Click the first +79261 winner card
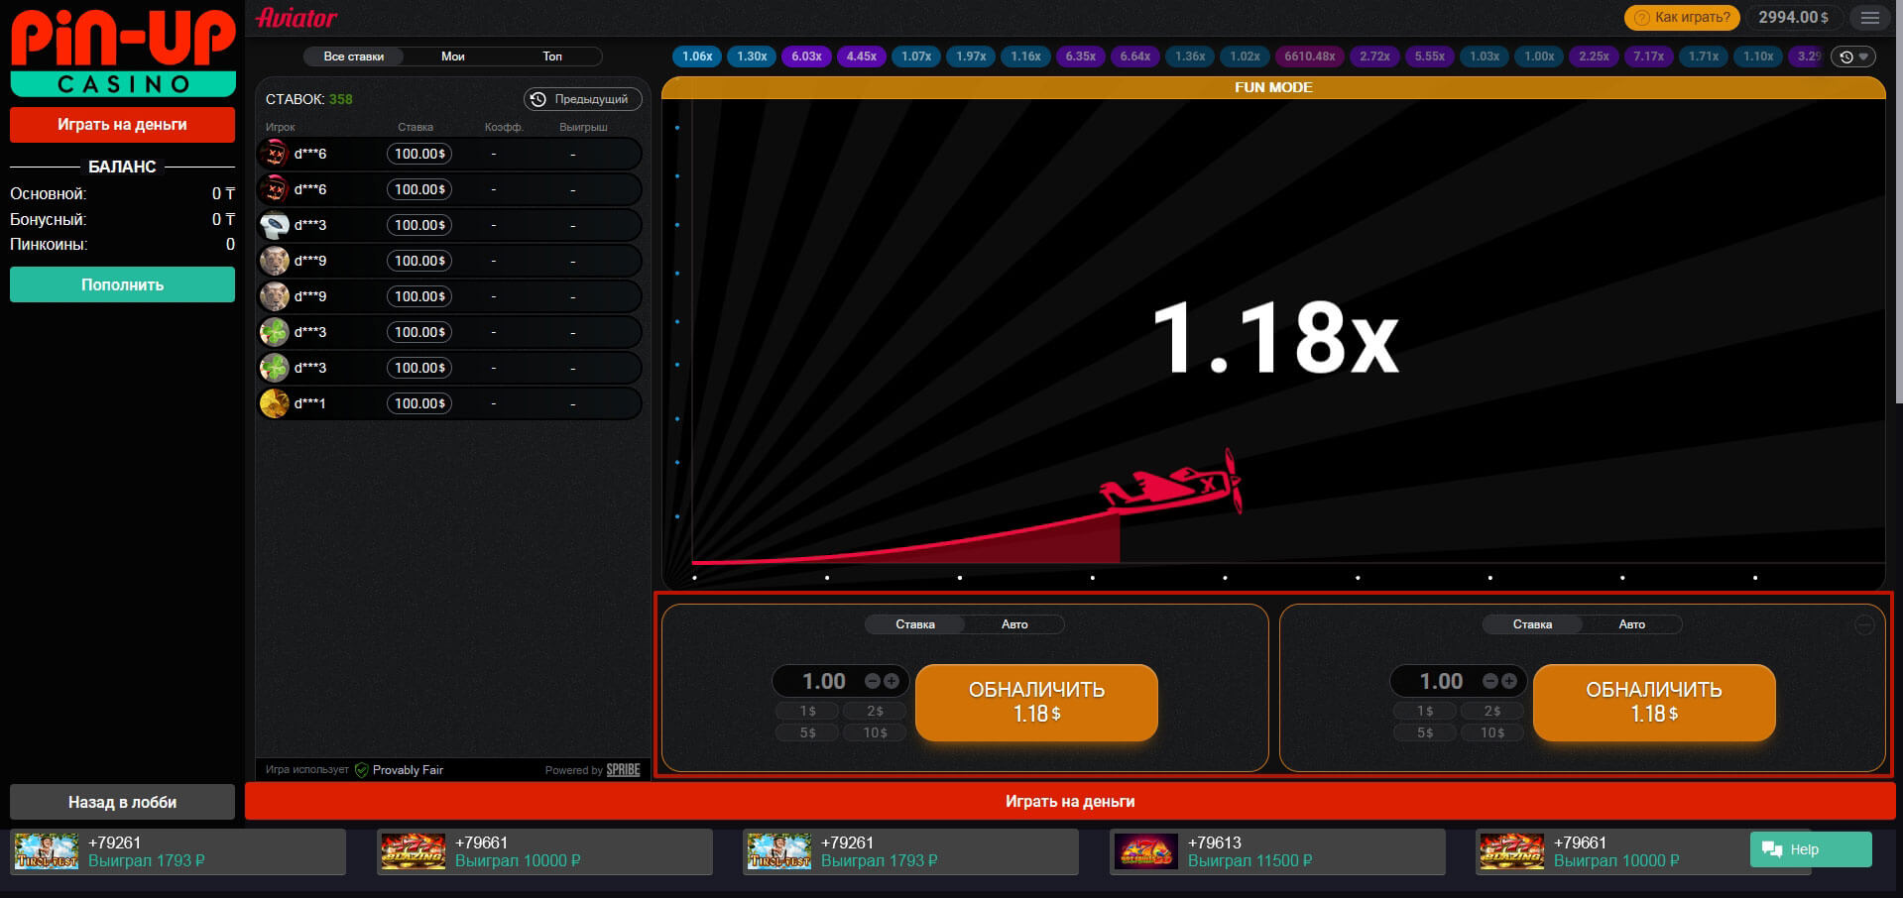 [x=178, y=852]
